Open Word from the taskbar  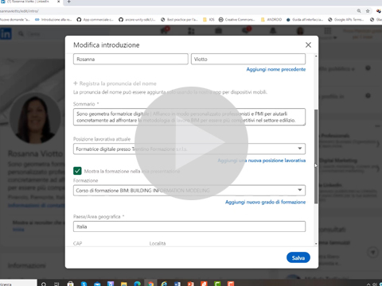click(x=177, y=284)
